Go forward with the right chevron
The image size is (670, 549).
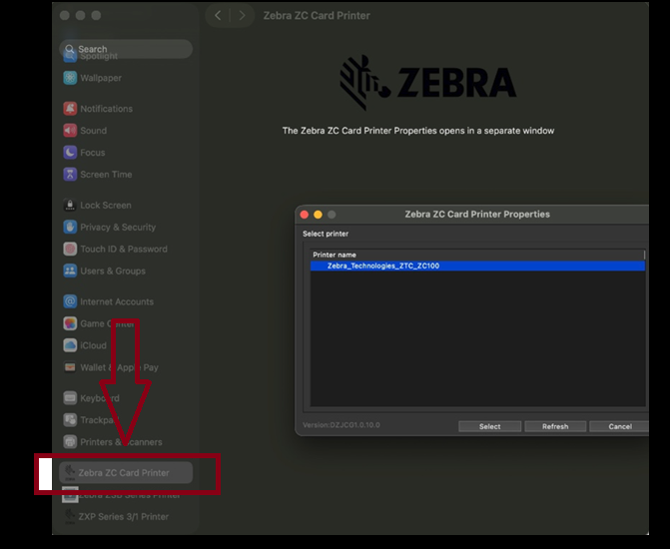pos(243,15)
